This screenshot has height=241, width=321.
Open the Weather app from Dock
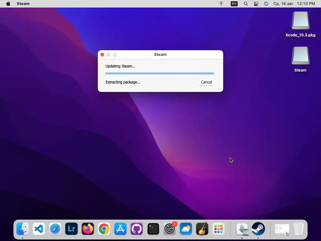186,229
